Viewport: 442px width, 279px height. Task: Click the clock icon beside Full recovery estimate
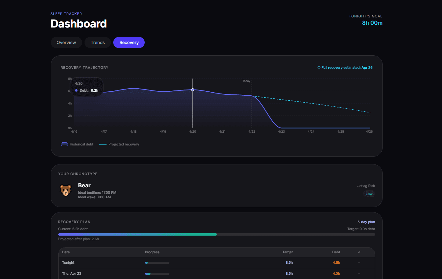click(x=319, y=68)
